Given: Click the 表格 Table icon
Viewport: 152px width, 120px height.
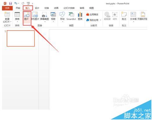Looking at the screenshot, I should coord(17,14).
